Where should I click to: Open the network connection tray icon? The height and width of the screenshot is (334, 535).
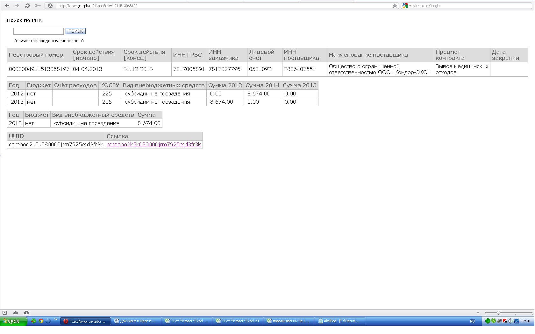point(499,321)
